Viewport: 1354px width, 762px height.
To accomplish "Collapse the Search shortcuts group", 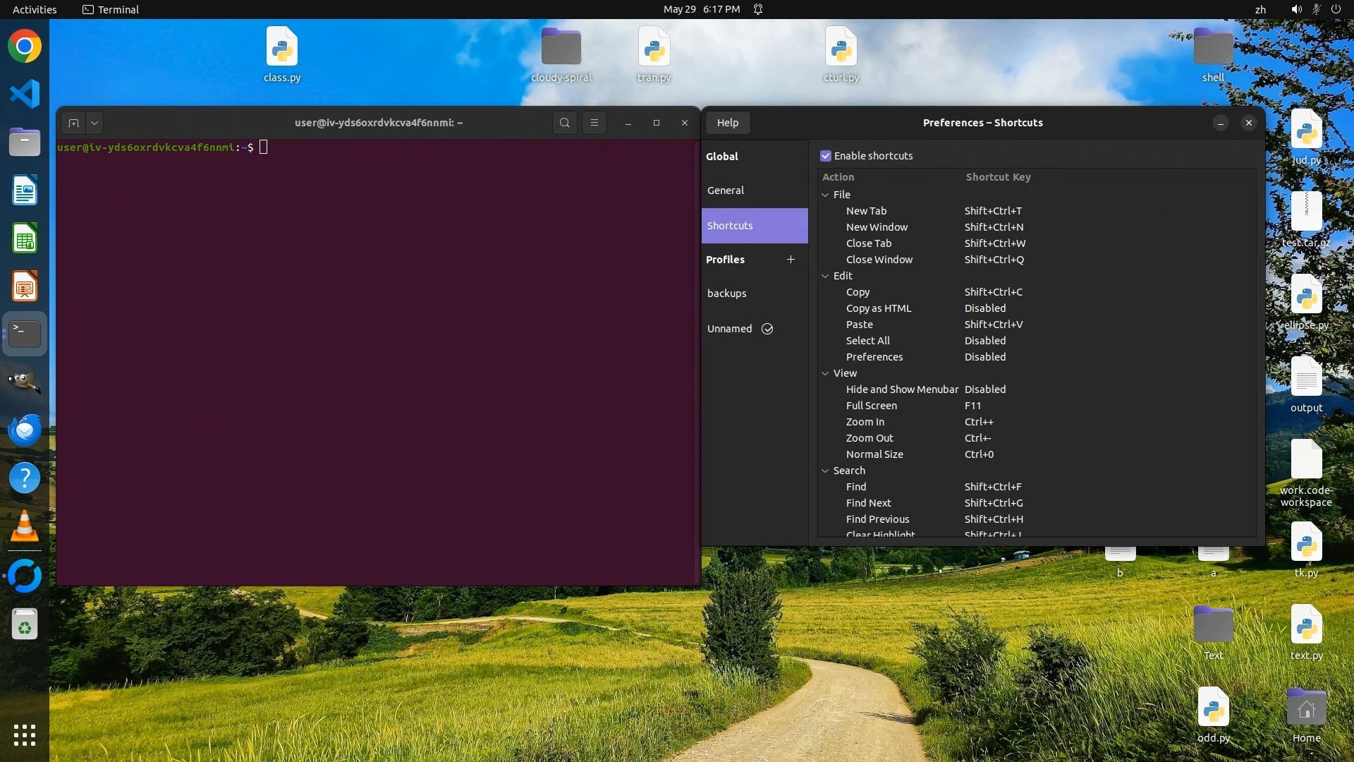I will coord(825,471).
